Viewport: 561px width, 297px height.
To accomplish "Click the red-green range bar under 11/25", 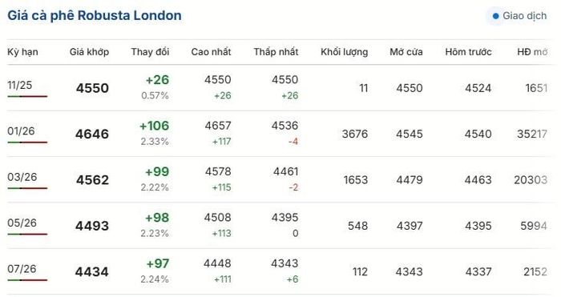I will [x=27, y=96].
